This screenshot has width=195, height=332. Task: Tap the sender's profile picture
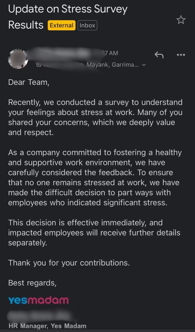pyautogui.click(x=18, y=58)
